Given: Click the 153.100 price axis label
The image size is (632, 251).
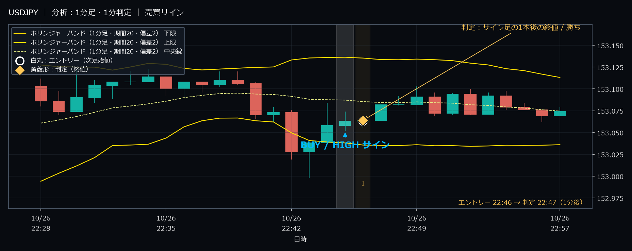Looking at the screenshot, I should point(610,89).
